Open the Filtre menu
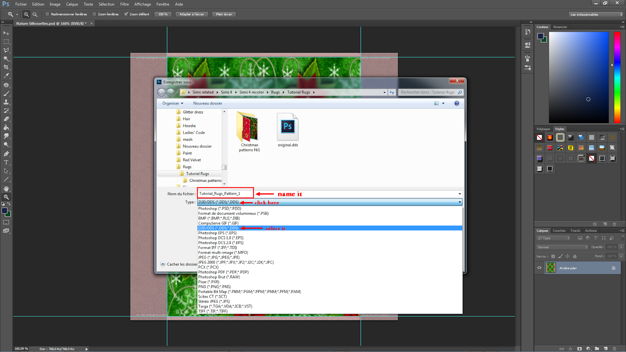This screenshot has width=626, height=352. click(x=124, y=4)
